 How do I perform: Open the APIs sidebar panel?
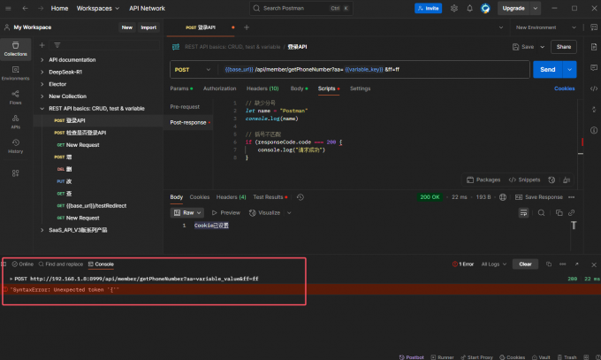[15, 122]
